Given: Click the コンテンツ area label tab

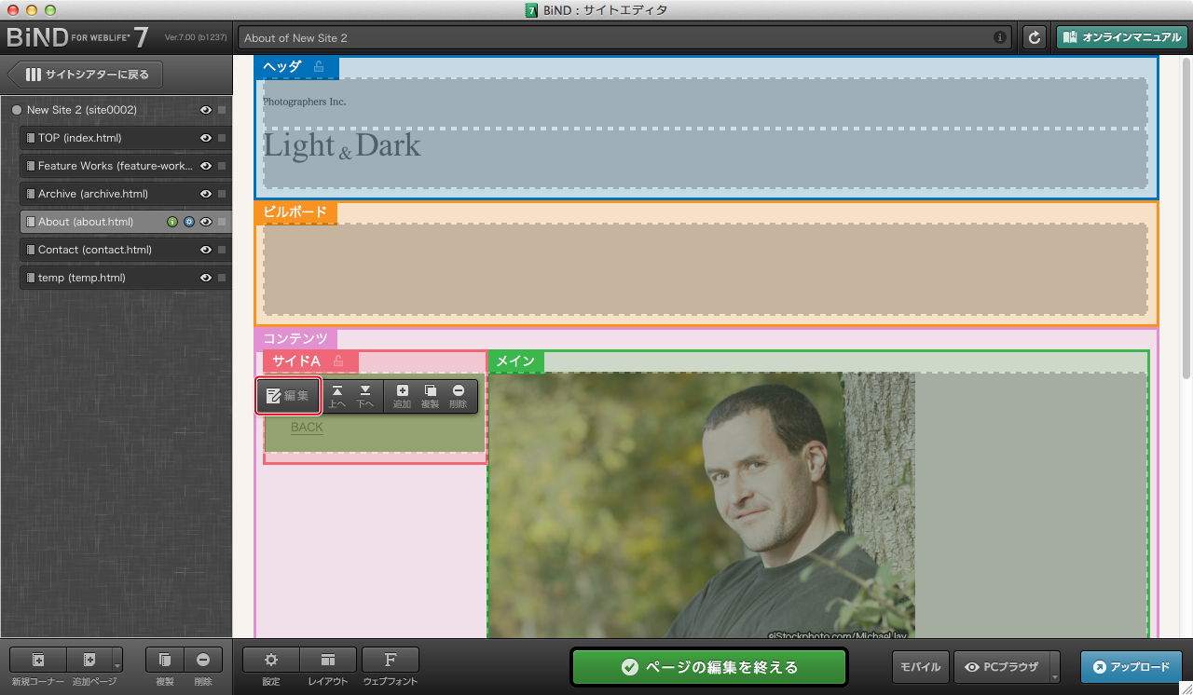Looking at the screenshot, I should pos(295,339).
